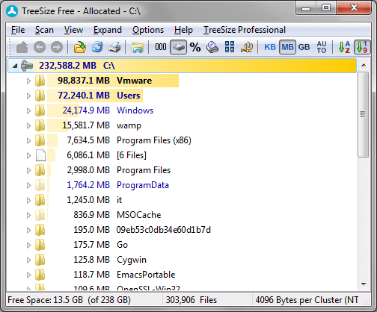Click the Program Files (x86) folder icon
This screenshot has width=377, height=312.
(x=40, y=140)
